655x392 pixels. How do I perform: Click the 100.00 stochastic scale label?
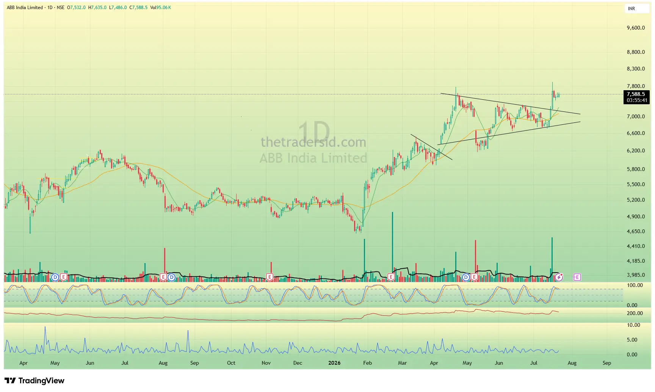click(635, 285)
